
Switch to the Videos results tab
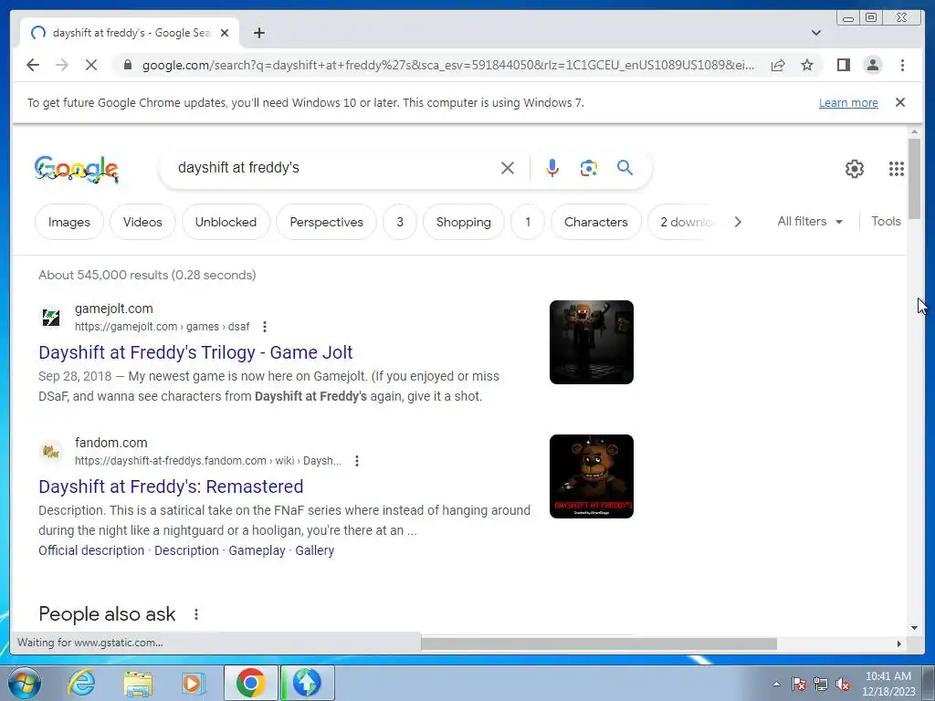[142, 222]
